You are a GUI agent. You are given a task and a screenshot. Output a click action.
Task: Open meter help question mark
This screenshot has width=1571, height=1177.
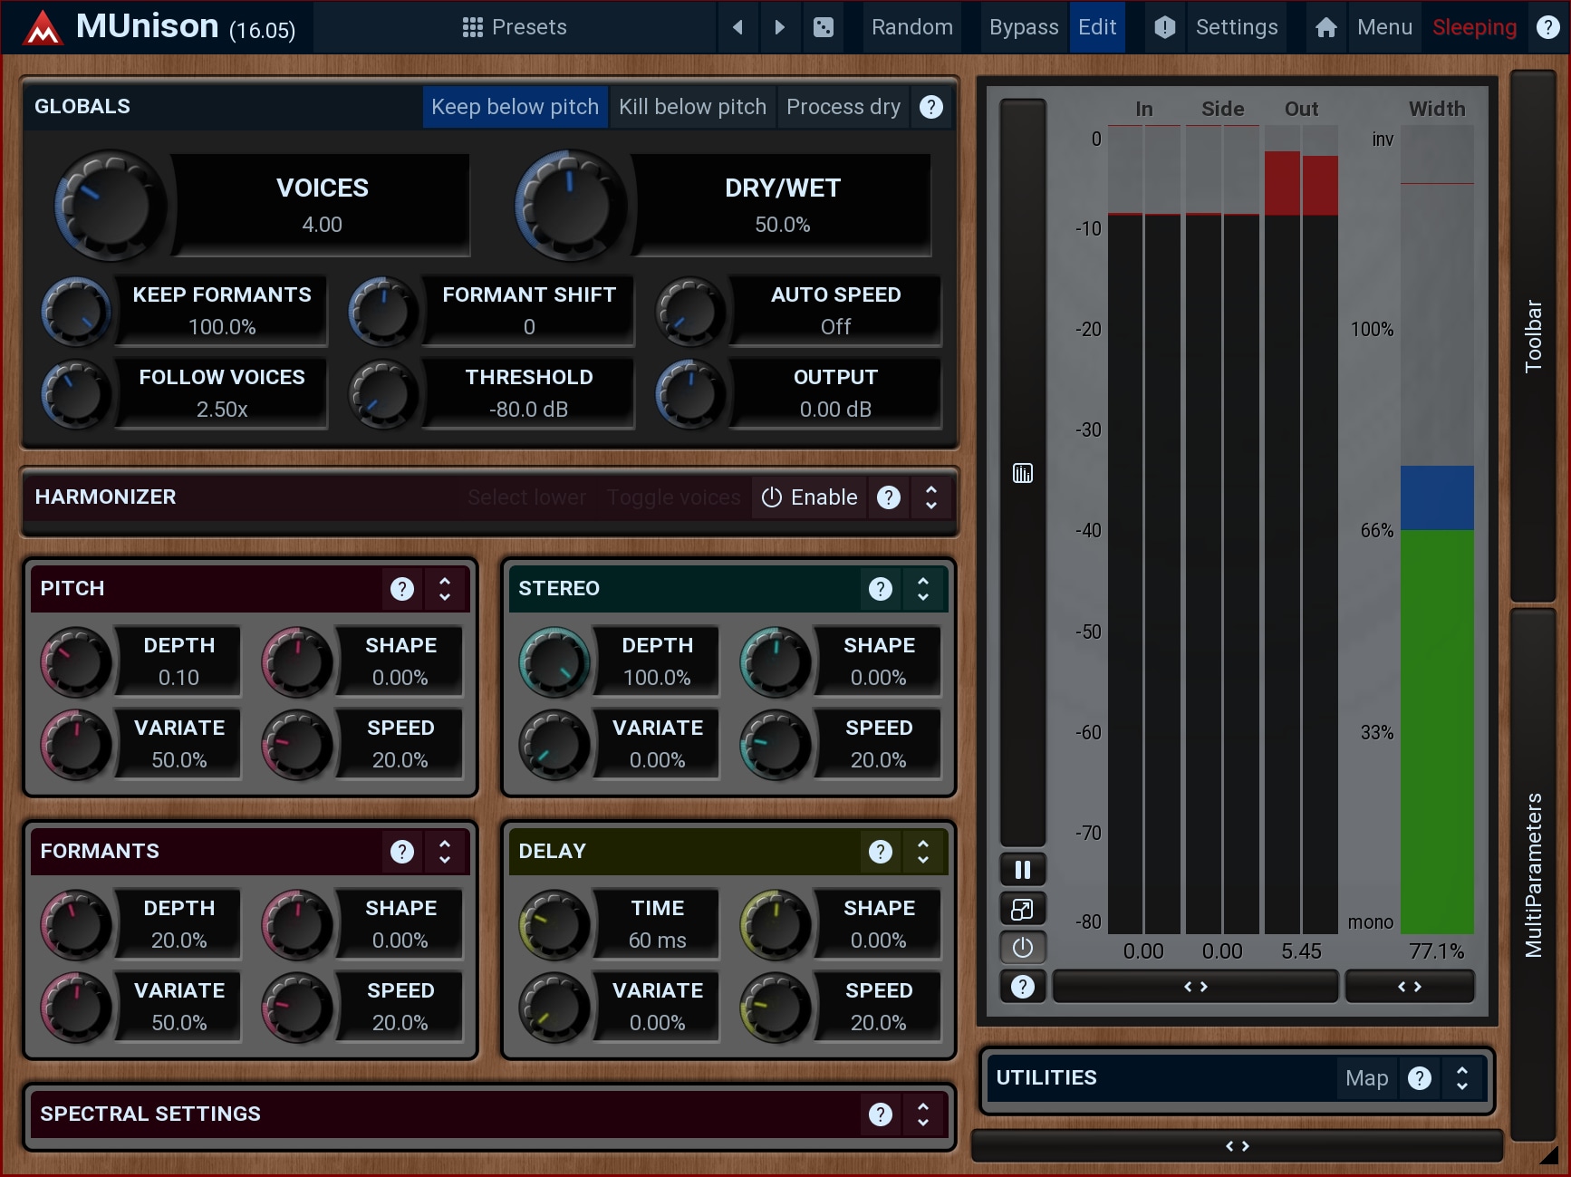tap(1023, 987)
